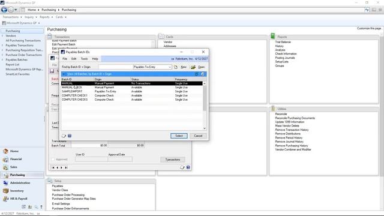384x216 pixels.
Task: Open the Transactions menu in the toolbar
Action: [x=12, y=17]
